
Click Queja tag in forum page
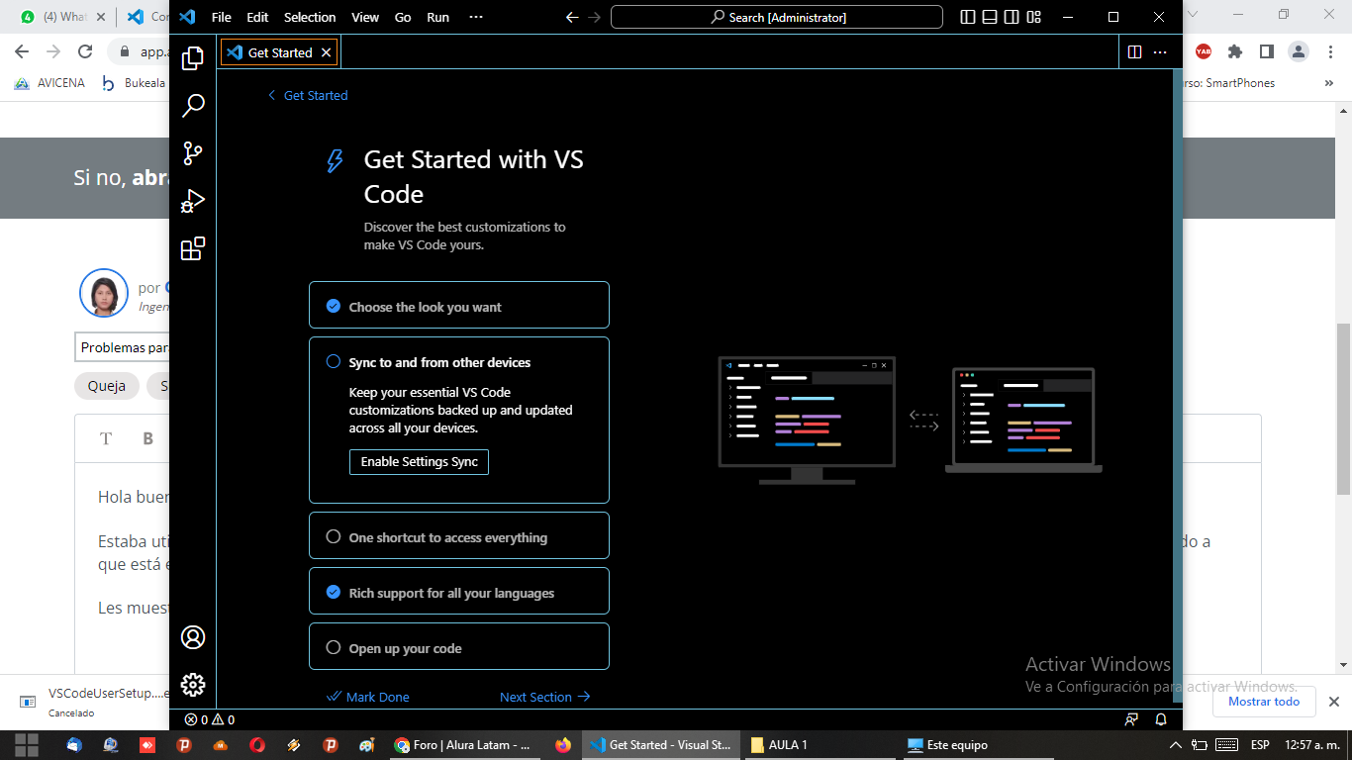pos(107,386)
